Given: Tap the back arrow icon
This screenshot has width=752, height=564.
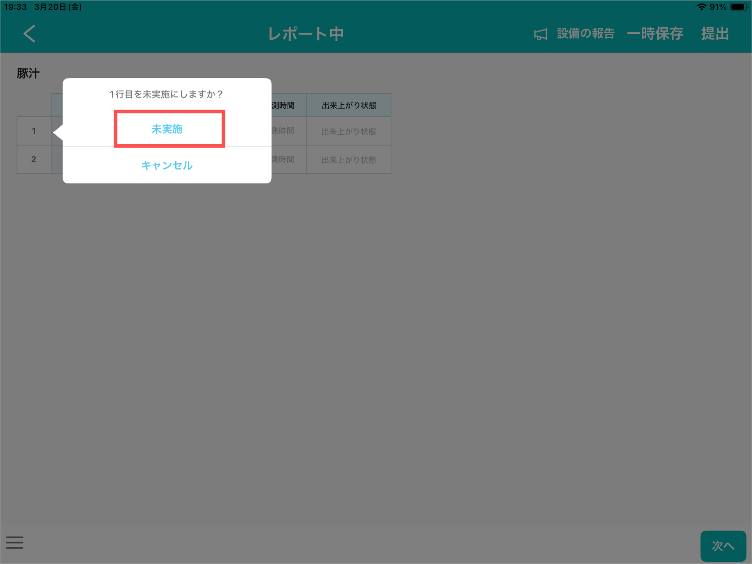Looking at the screenshot, I should point(29,33).
